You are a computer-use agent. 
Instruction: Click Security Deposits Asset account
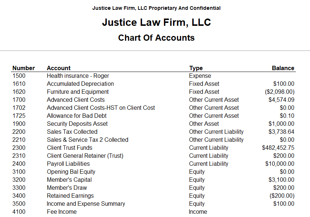[x=77, y=124]
